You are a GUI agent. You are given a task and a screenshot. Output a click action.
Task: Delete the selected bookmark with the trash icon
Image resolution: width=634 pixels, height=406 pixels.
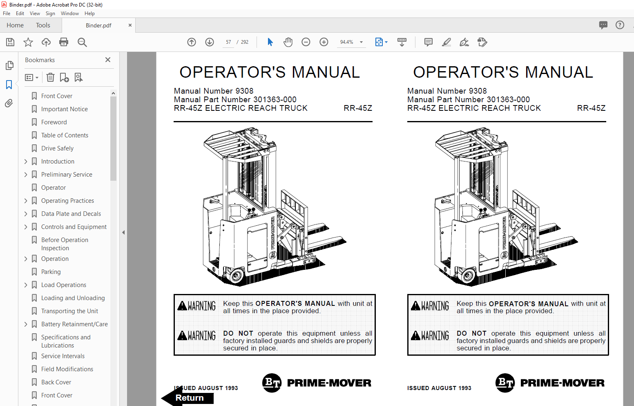click(x=50, y=77)
